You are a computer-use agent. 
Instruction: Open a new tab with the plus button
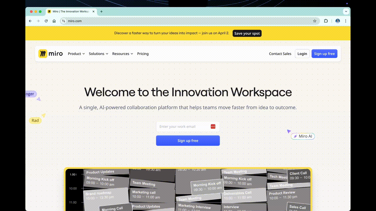coord(101,11)
